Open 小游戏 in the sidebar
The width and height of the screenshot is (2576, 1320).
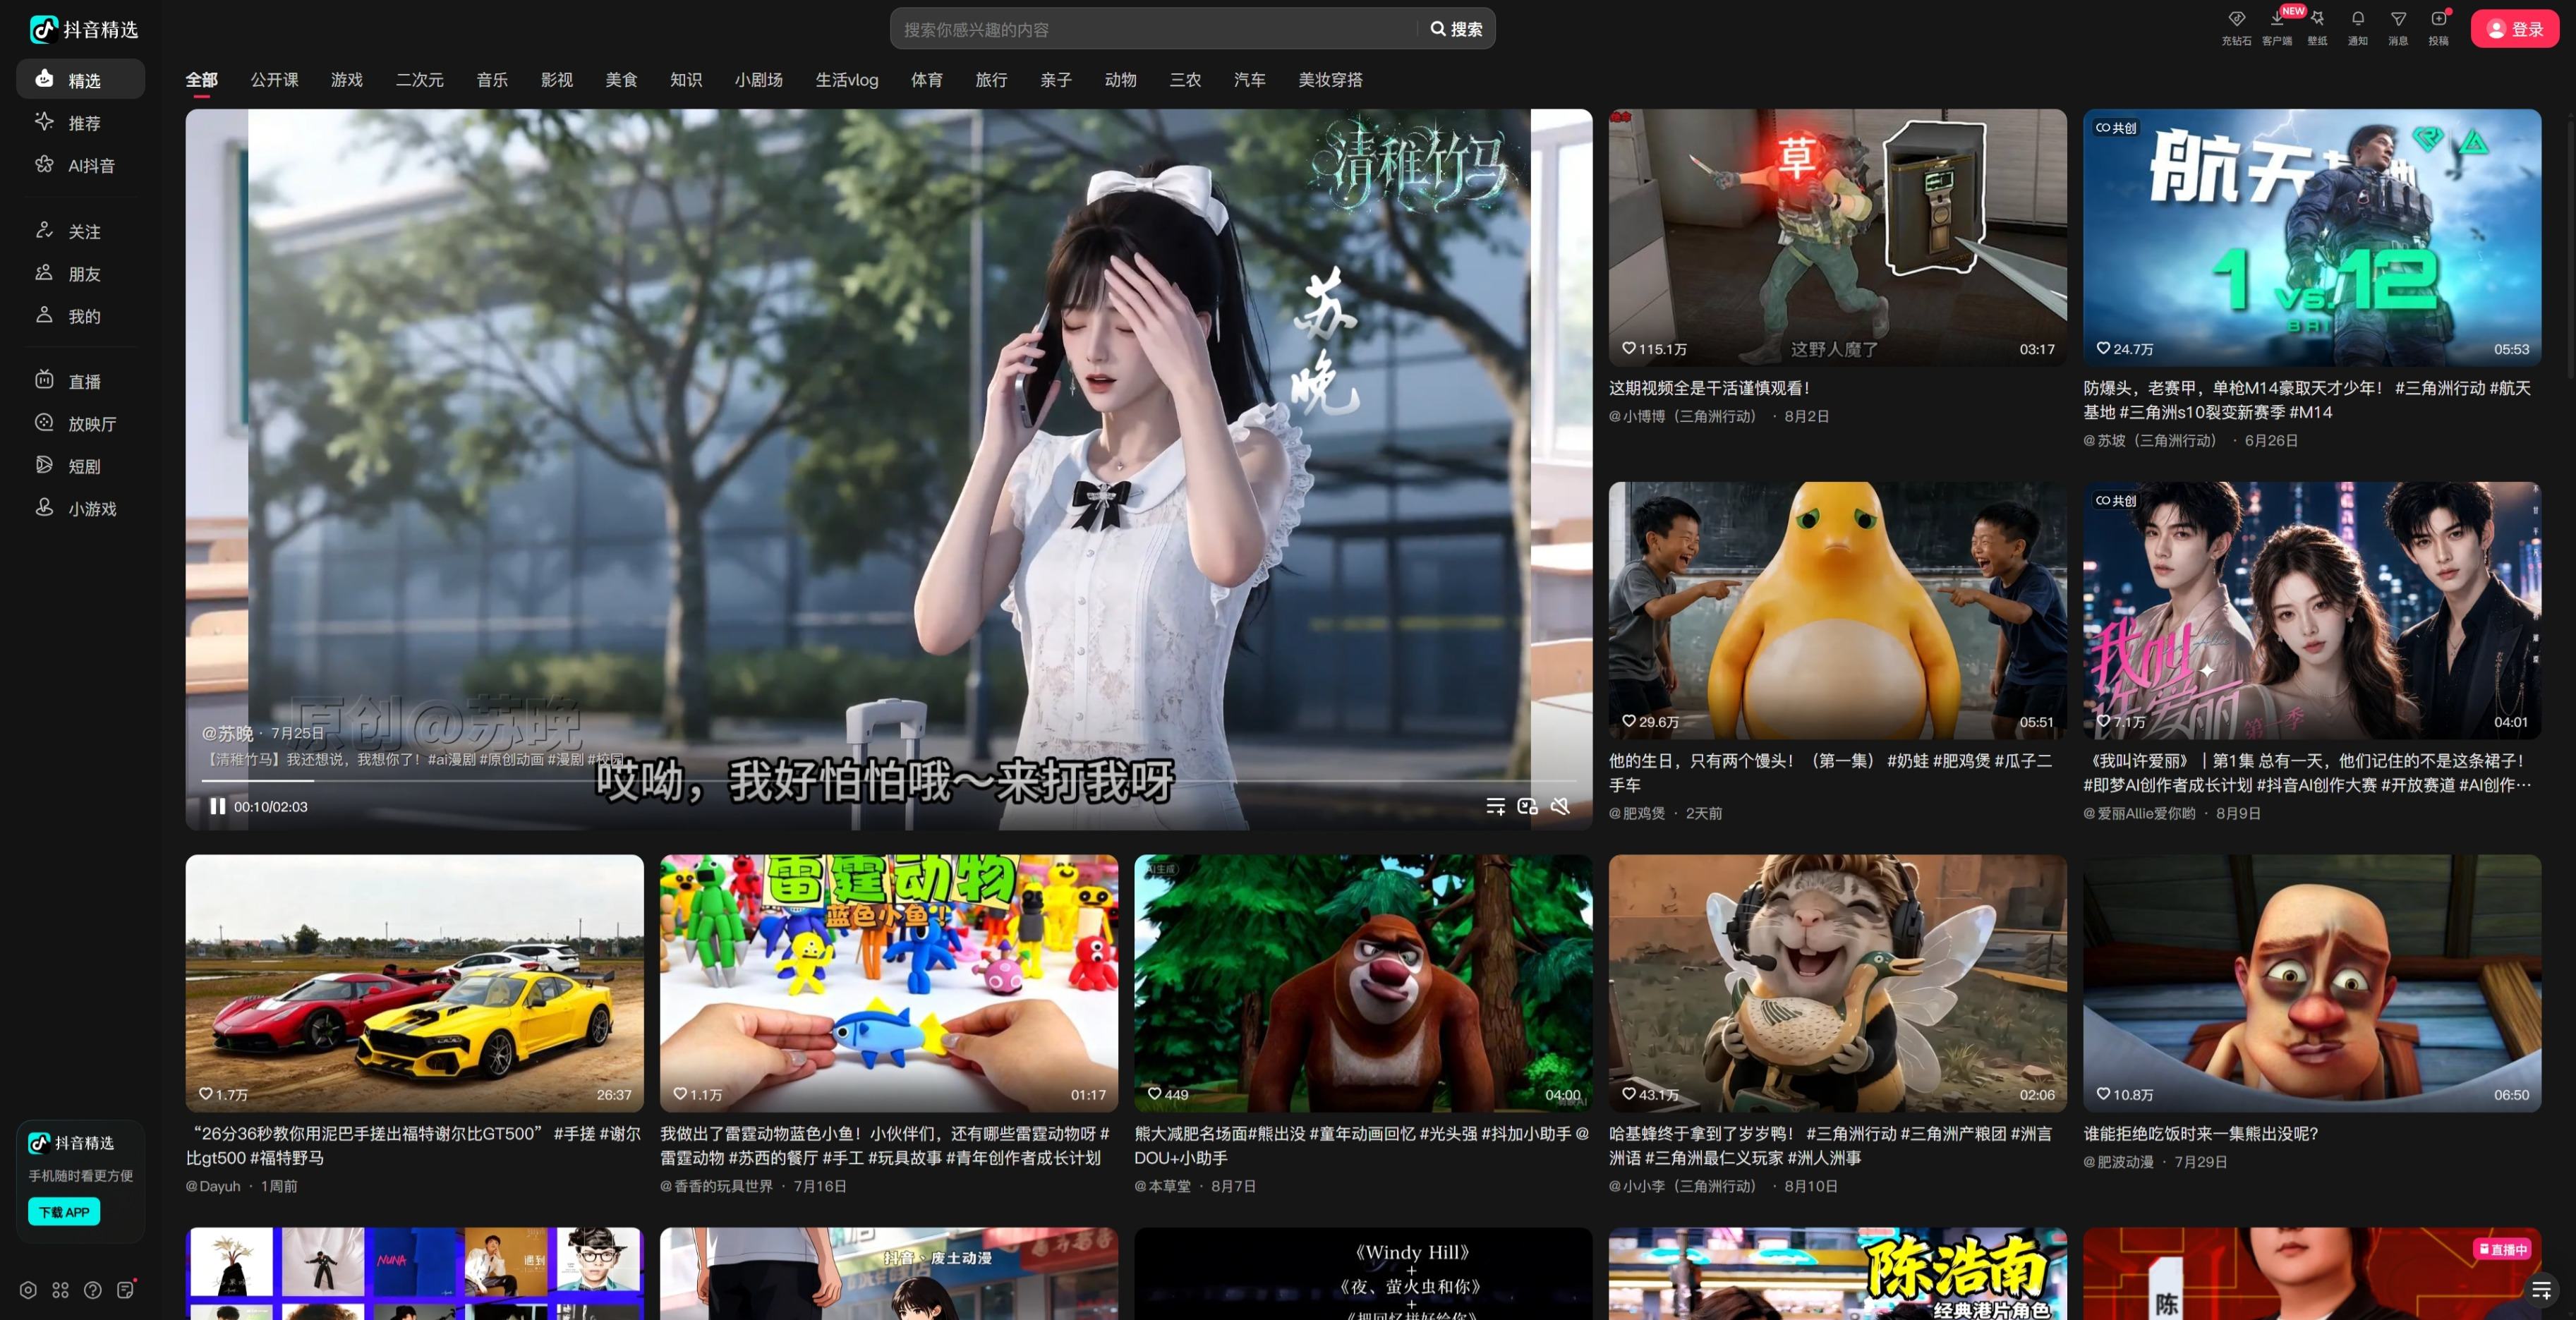pyautogui.click(x=80, y=509)
